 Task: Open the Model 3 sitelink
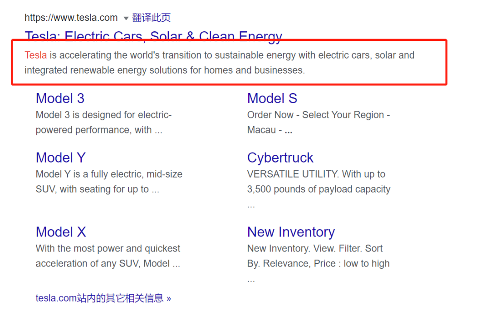(x=60, y=99)
